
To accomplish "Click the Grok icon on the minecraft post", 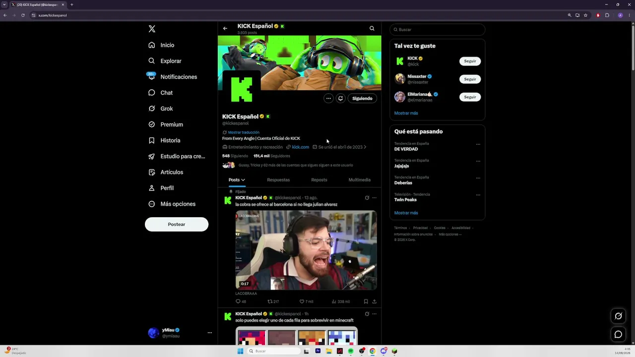I will pyautogui.click(x=367, y=314).
